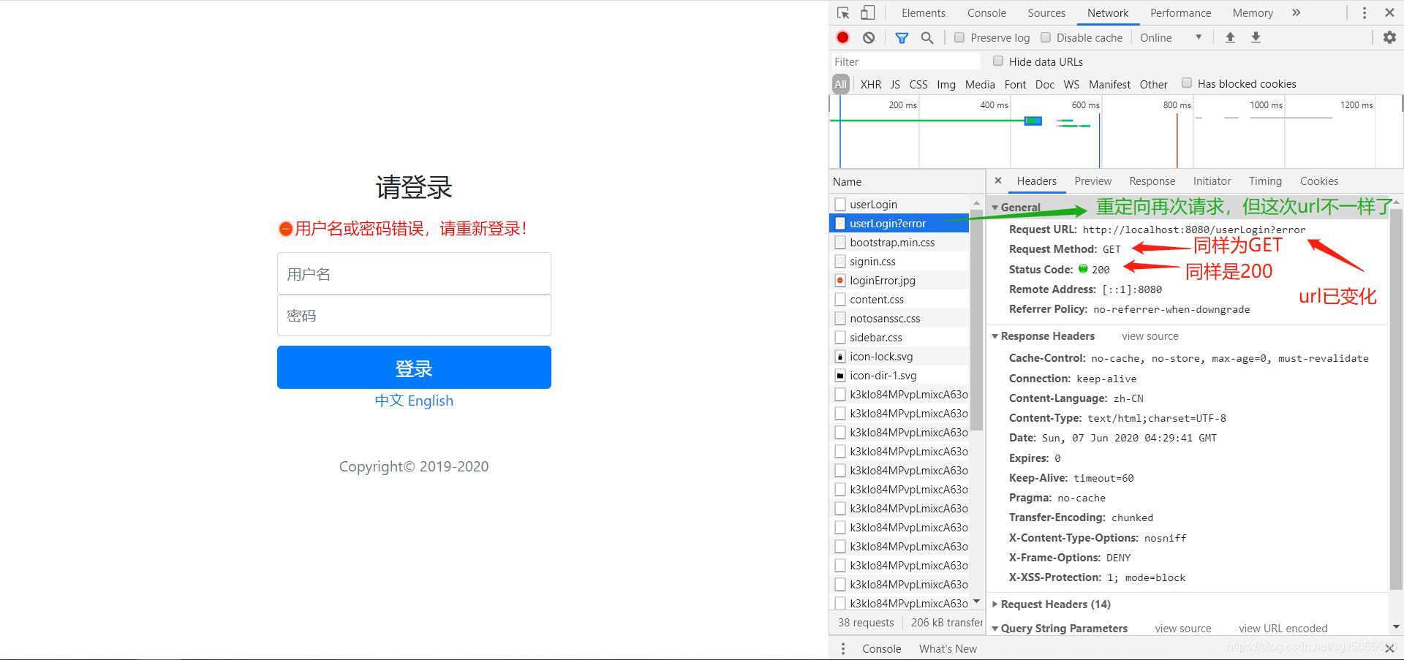The height and width of the screenshot is (660, 1404).
Task: Click the import HAR upload arrow
Action: coord(1230,37)
